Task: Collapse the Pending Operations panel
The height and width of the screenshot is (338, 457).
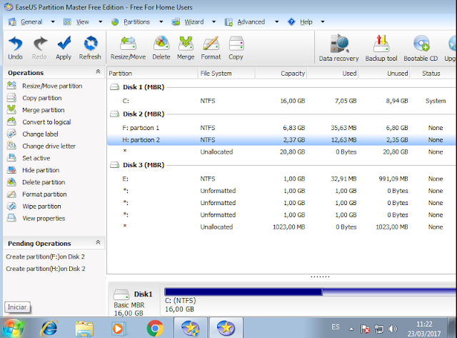Action: tap(98, 242)
